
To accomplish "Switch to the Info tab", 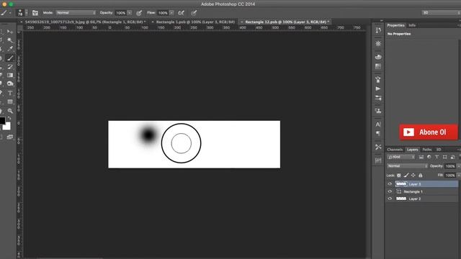I will 412,25.
